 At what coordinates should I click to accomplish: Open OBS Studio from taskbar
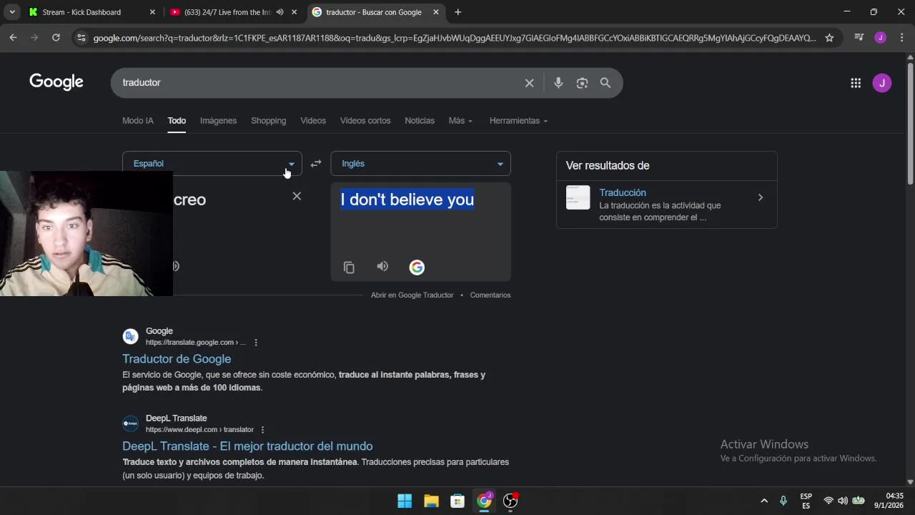tap(510, 501)
